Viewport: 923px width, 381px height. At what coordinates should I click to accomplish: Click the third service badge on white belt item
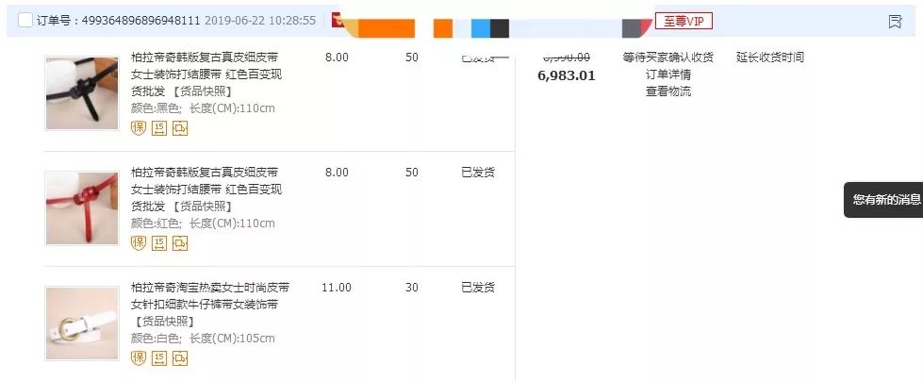180,357
